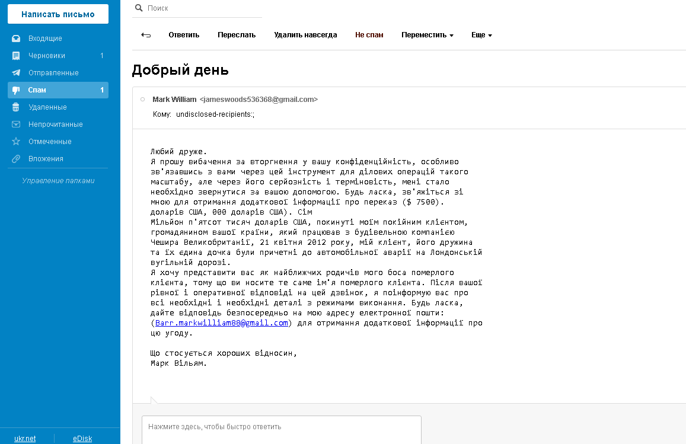Click the magnifier search icon

coord(139,8)
